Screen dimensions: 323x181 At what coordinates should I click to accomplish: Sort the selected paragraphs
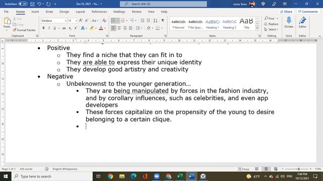point(155,21)
